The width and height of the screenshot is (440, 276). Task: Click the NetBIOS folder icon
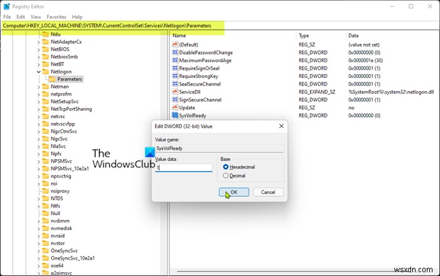(45, 49)
